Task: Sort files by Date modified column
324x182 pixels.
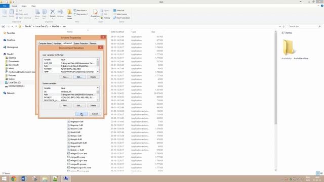Action: (x=117, y=32)
